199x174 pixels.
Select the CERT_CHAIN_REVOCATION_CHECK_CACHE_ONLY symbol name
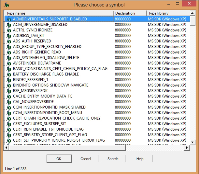tap(57, 118)
